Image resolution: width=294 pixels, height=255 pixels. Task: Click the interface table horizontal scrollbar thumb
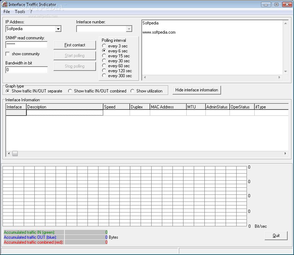tap(15, 154)
